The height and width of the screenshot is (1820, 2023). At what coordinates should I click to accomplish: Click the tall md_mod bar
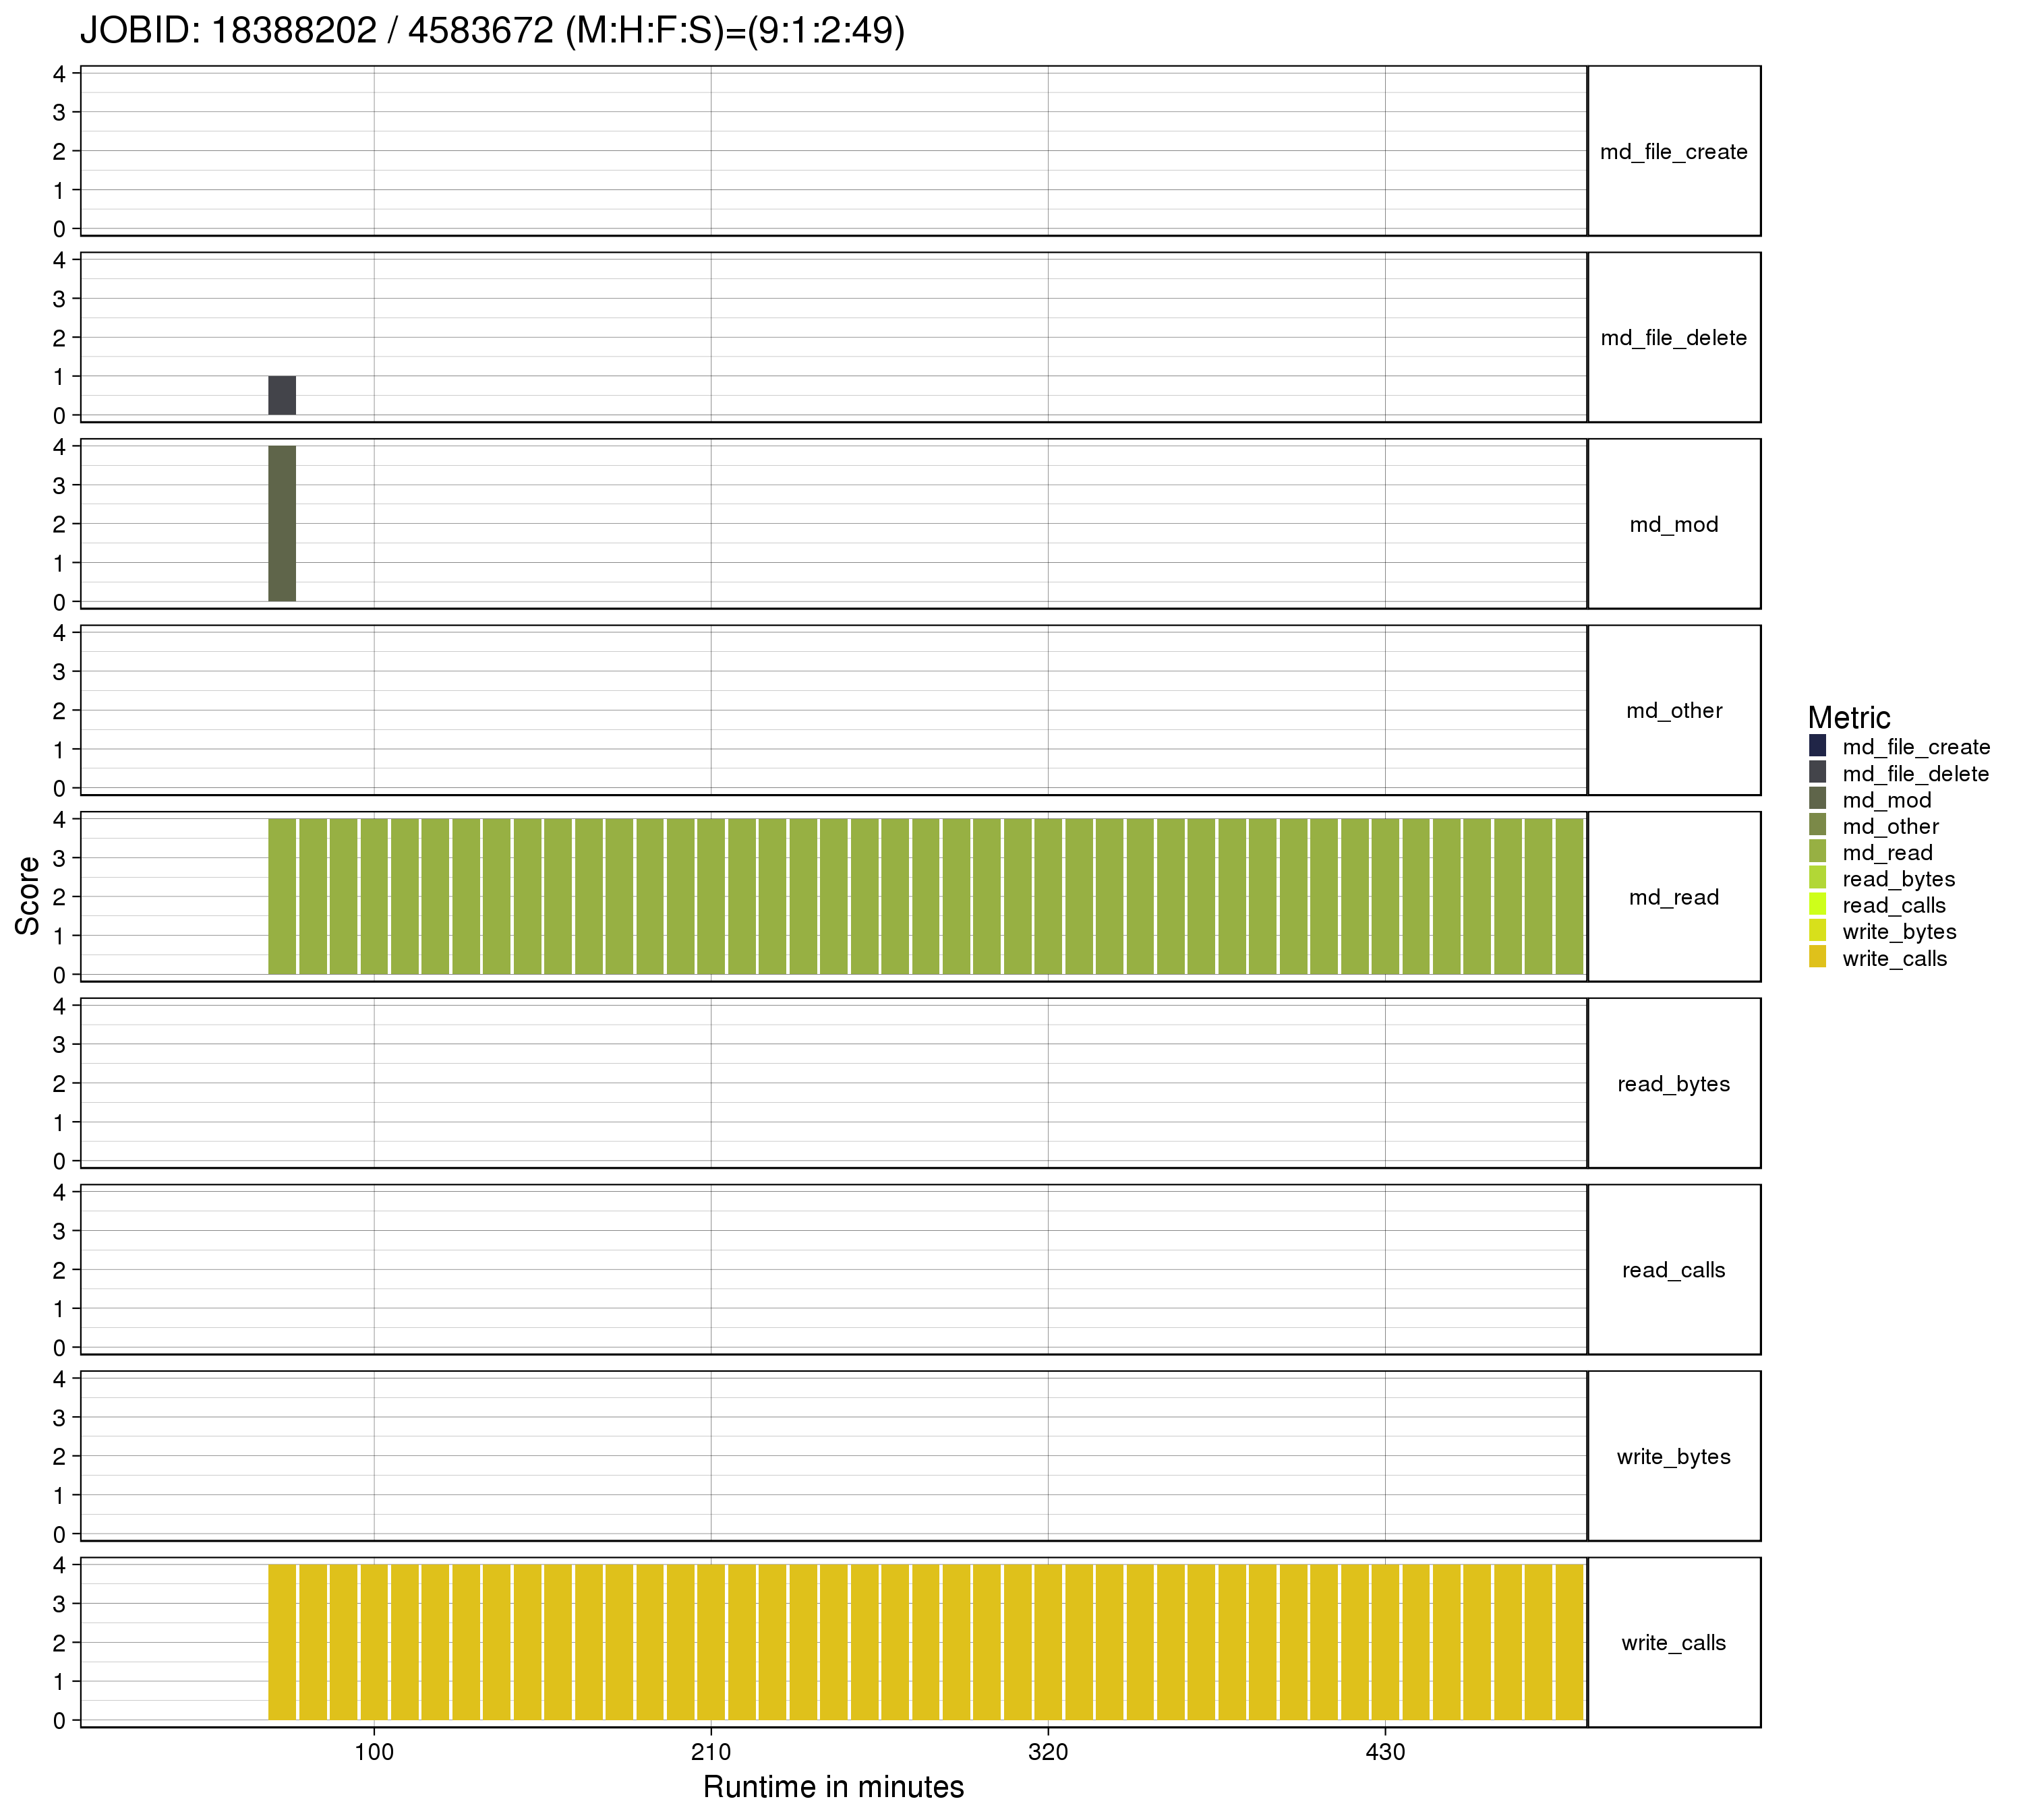tap(281, 523)
